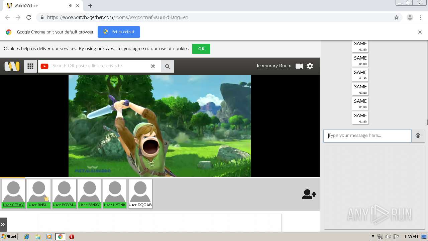Open File Explorer from taskbar
428x241 pixels.
tap(38, 237)
